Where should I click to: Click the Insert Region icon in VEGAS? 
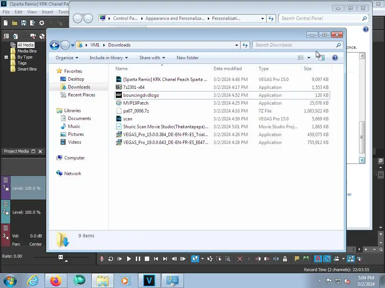tap(306, 259)
